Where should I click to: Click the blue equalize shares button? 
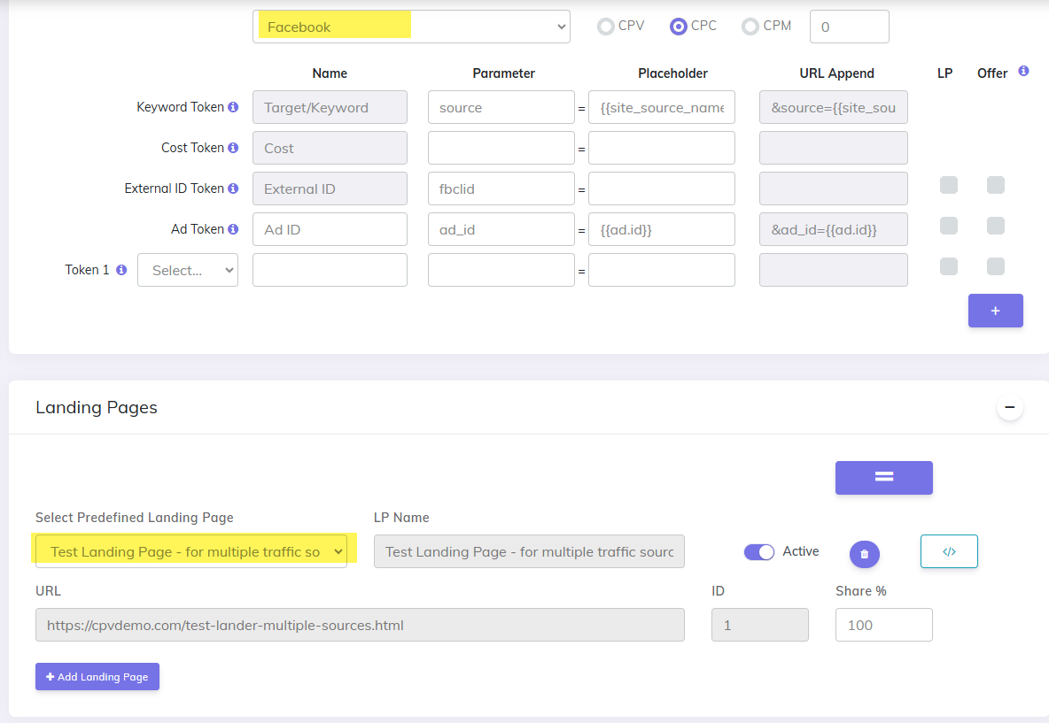tap(883, 477)
